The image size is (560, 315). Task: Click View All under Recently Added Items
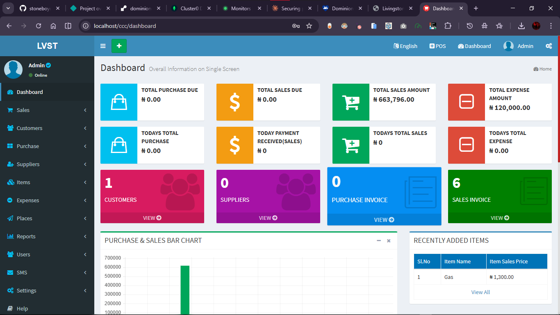coord(480,292)
